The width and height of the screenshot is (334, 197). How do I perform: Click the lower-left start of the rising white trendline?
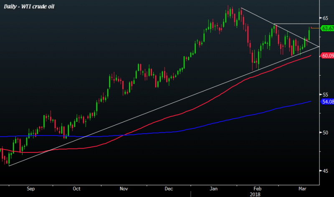(x=9, y=166)
